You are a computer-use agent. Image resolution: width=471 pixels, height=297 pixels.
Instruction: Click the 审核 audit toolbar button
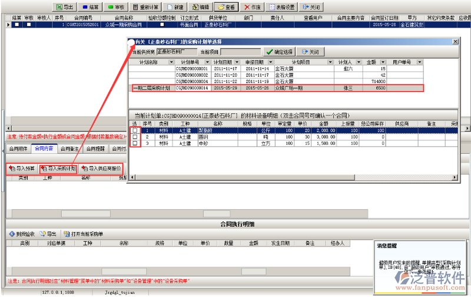[x=116, y=6]
